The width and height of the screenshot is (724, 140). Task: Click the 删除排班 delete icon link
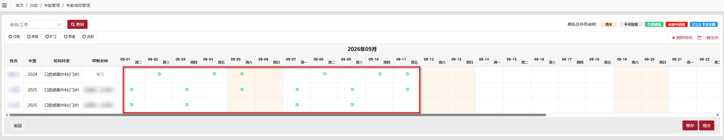(682, 38)
